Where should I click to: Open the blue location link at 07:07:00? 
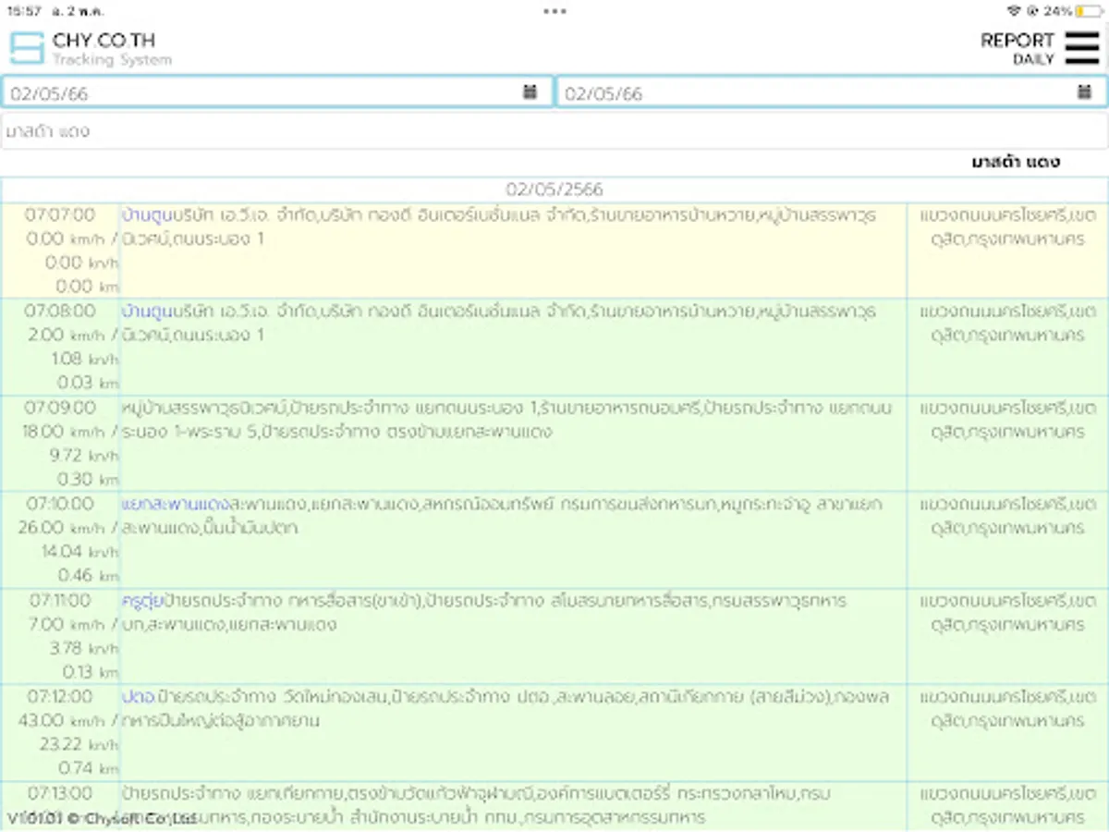[x=147, y=214]
